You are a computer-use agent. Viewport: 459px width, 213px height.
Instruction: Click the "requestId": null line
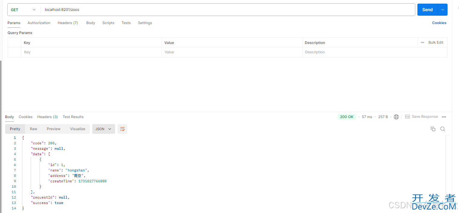tap(50, 197)
